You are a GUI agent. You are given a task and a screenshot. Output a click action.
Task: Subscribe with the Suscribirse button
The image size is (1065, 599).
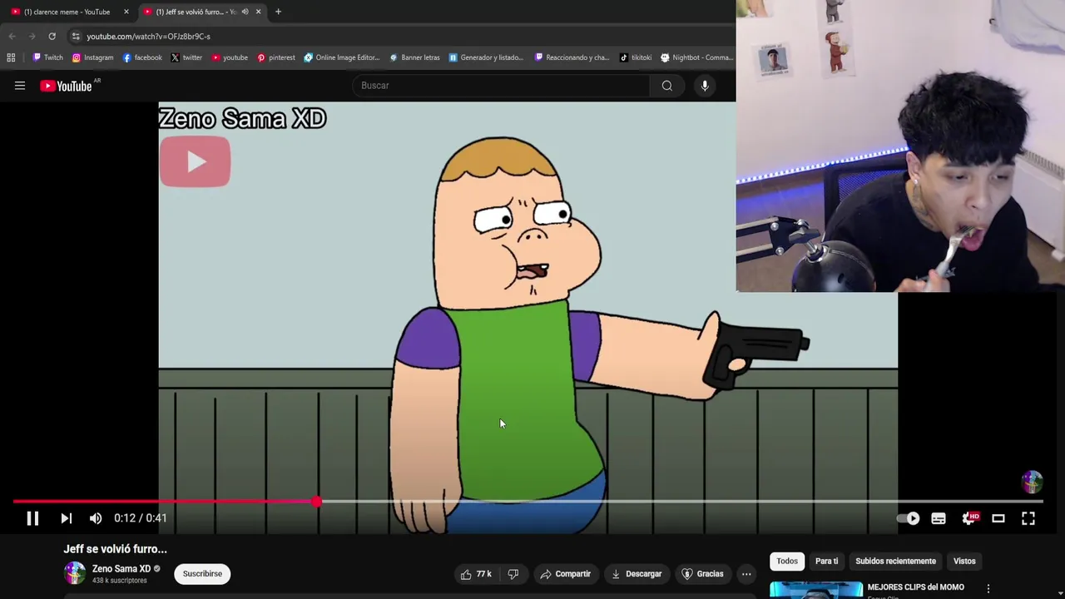[x=202, y=574]
